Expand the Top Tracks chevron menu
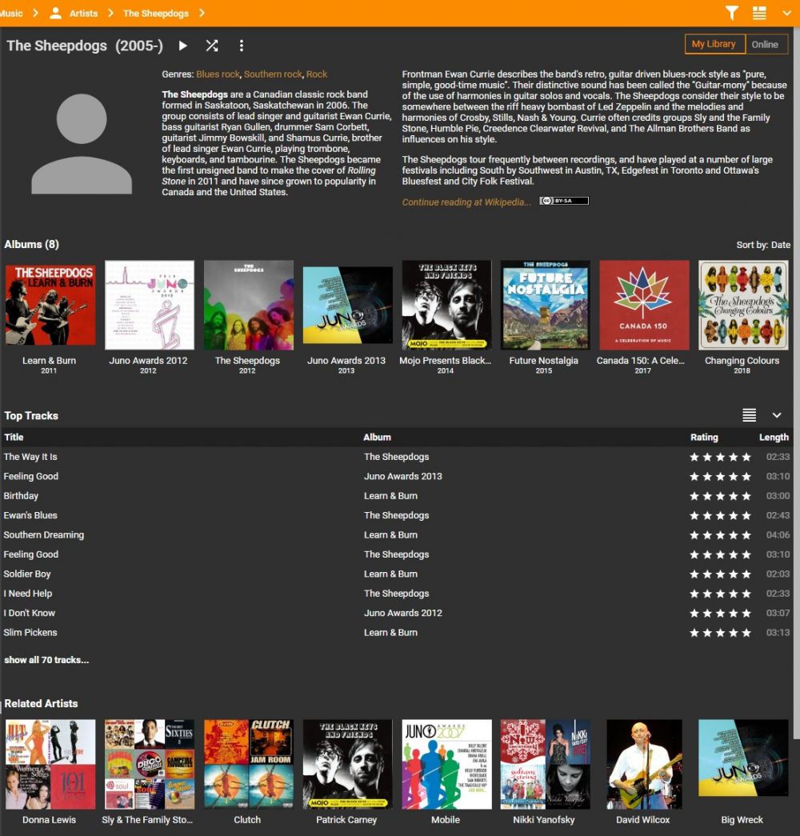 pos(776,415)
